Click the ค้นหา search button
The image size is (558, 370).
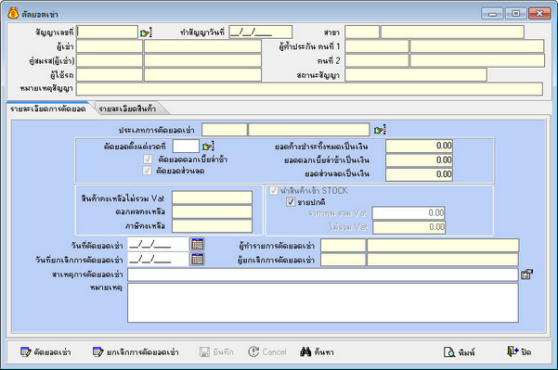point(317,352)
